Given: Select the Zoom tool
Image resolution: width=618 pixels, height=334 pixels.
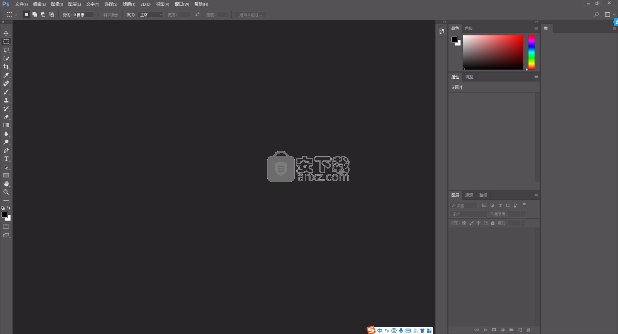Looking at the screenshot, I should 6,192.
